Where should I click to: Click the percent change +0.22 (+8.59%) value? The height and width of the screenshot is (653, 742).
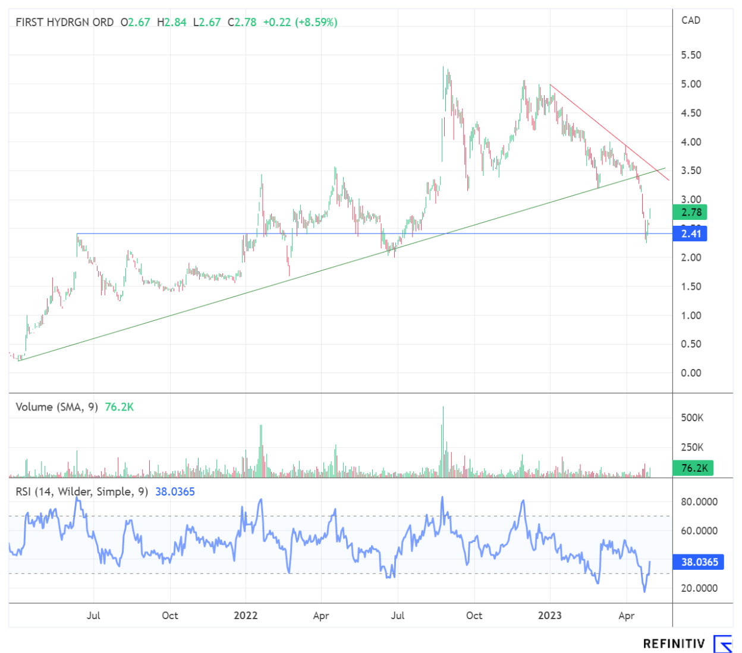click(300, 23)
